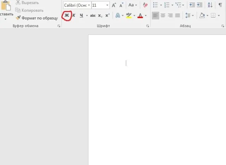The width and height of the screenshot is (226, 165).
Task: Open borders dropdown arrow
Action: pyautogui.click(x=219, y=16)
